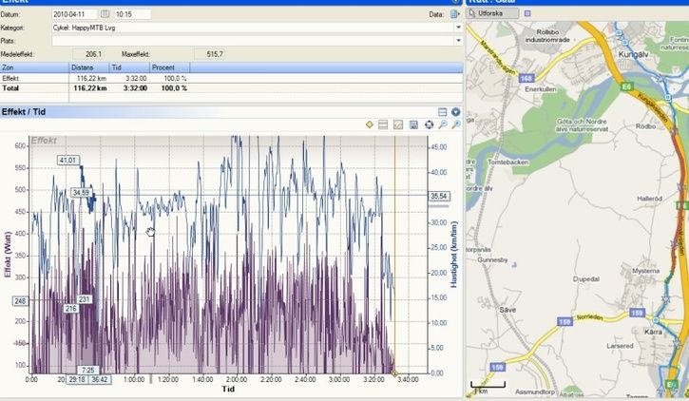Click the Distans column header
Viewport: 689px width, 401px height.
click(89, 67)
